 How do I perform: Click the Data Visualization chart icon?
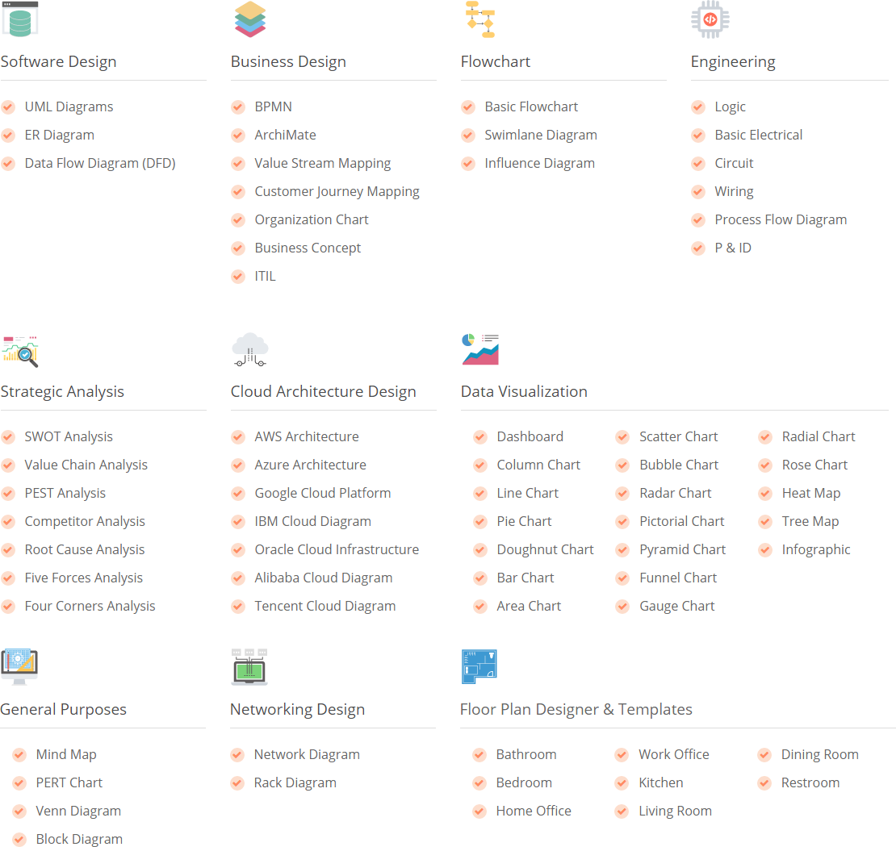(x=480, y=349)
